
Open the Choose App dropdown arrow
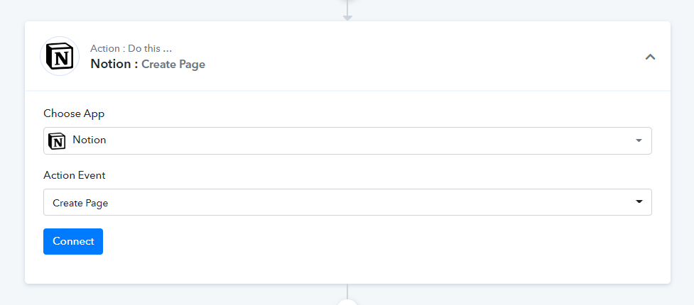(x=639, y=140)
